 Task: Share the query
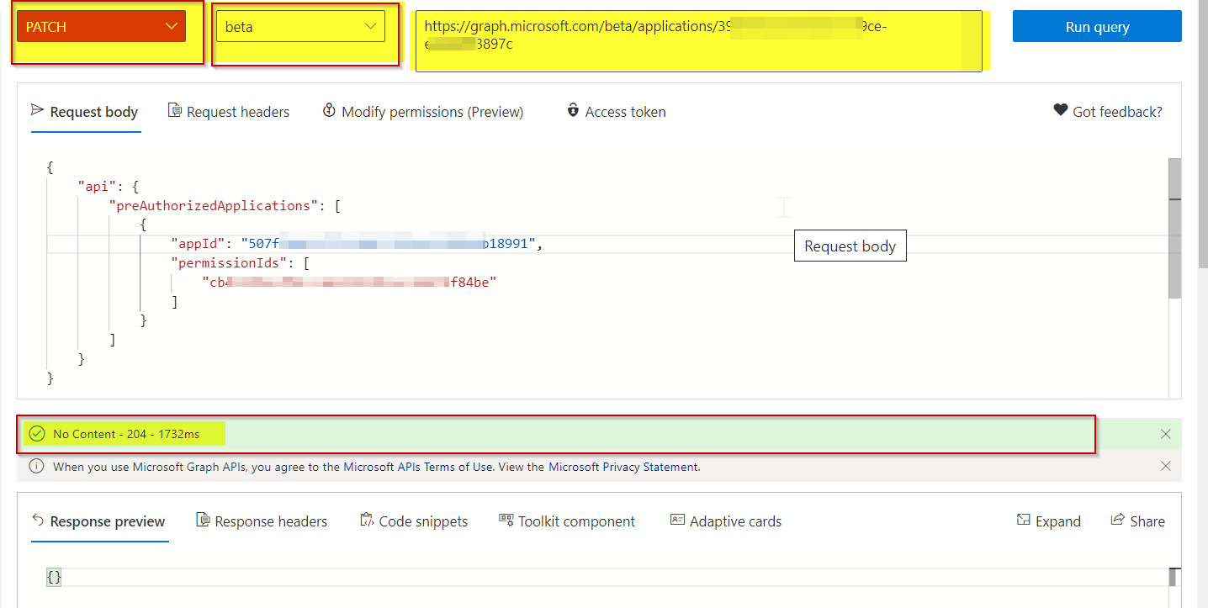(x=1137, y=521)
